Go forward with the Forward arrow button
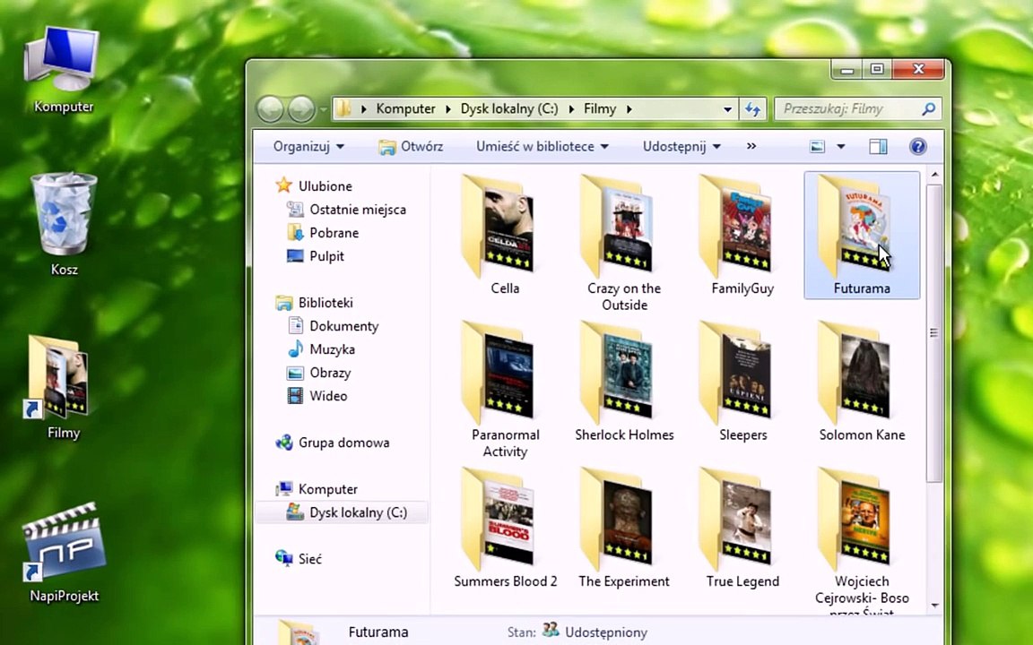The image size is (1033, 645). (301, 108)
